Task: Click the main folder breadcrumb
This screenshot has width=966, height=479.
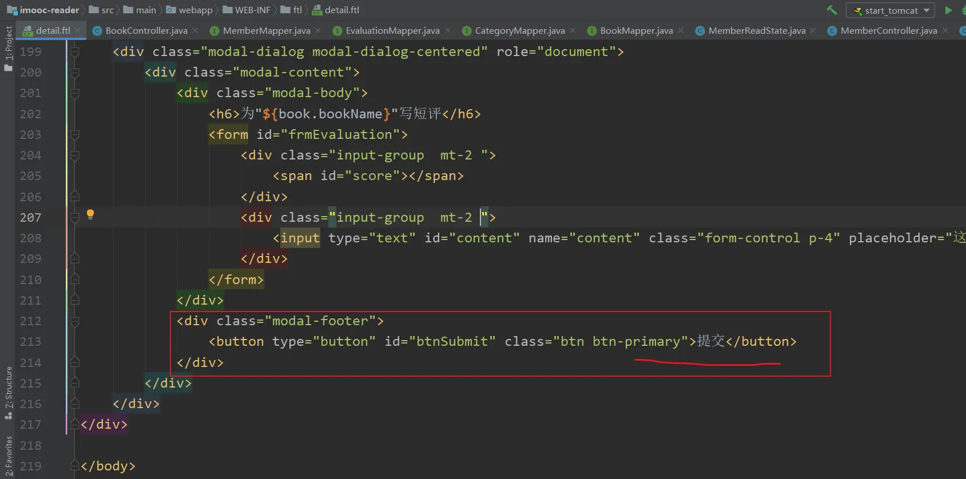Action: (140, 10)
